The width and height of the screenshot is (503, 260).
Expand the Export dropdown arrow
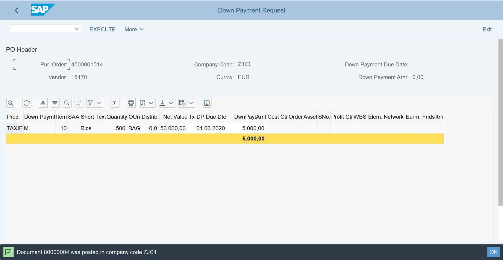(171, 103)
